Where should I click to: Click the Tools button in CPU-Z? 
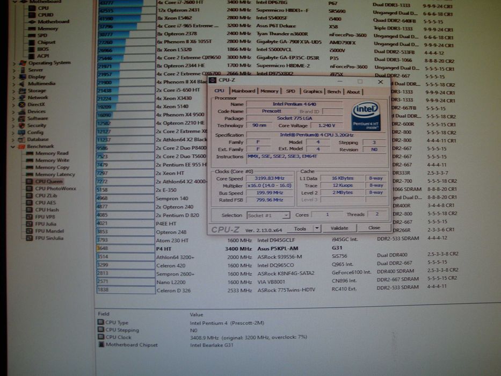tap(300, 228)
